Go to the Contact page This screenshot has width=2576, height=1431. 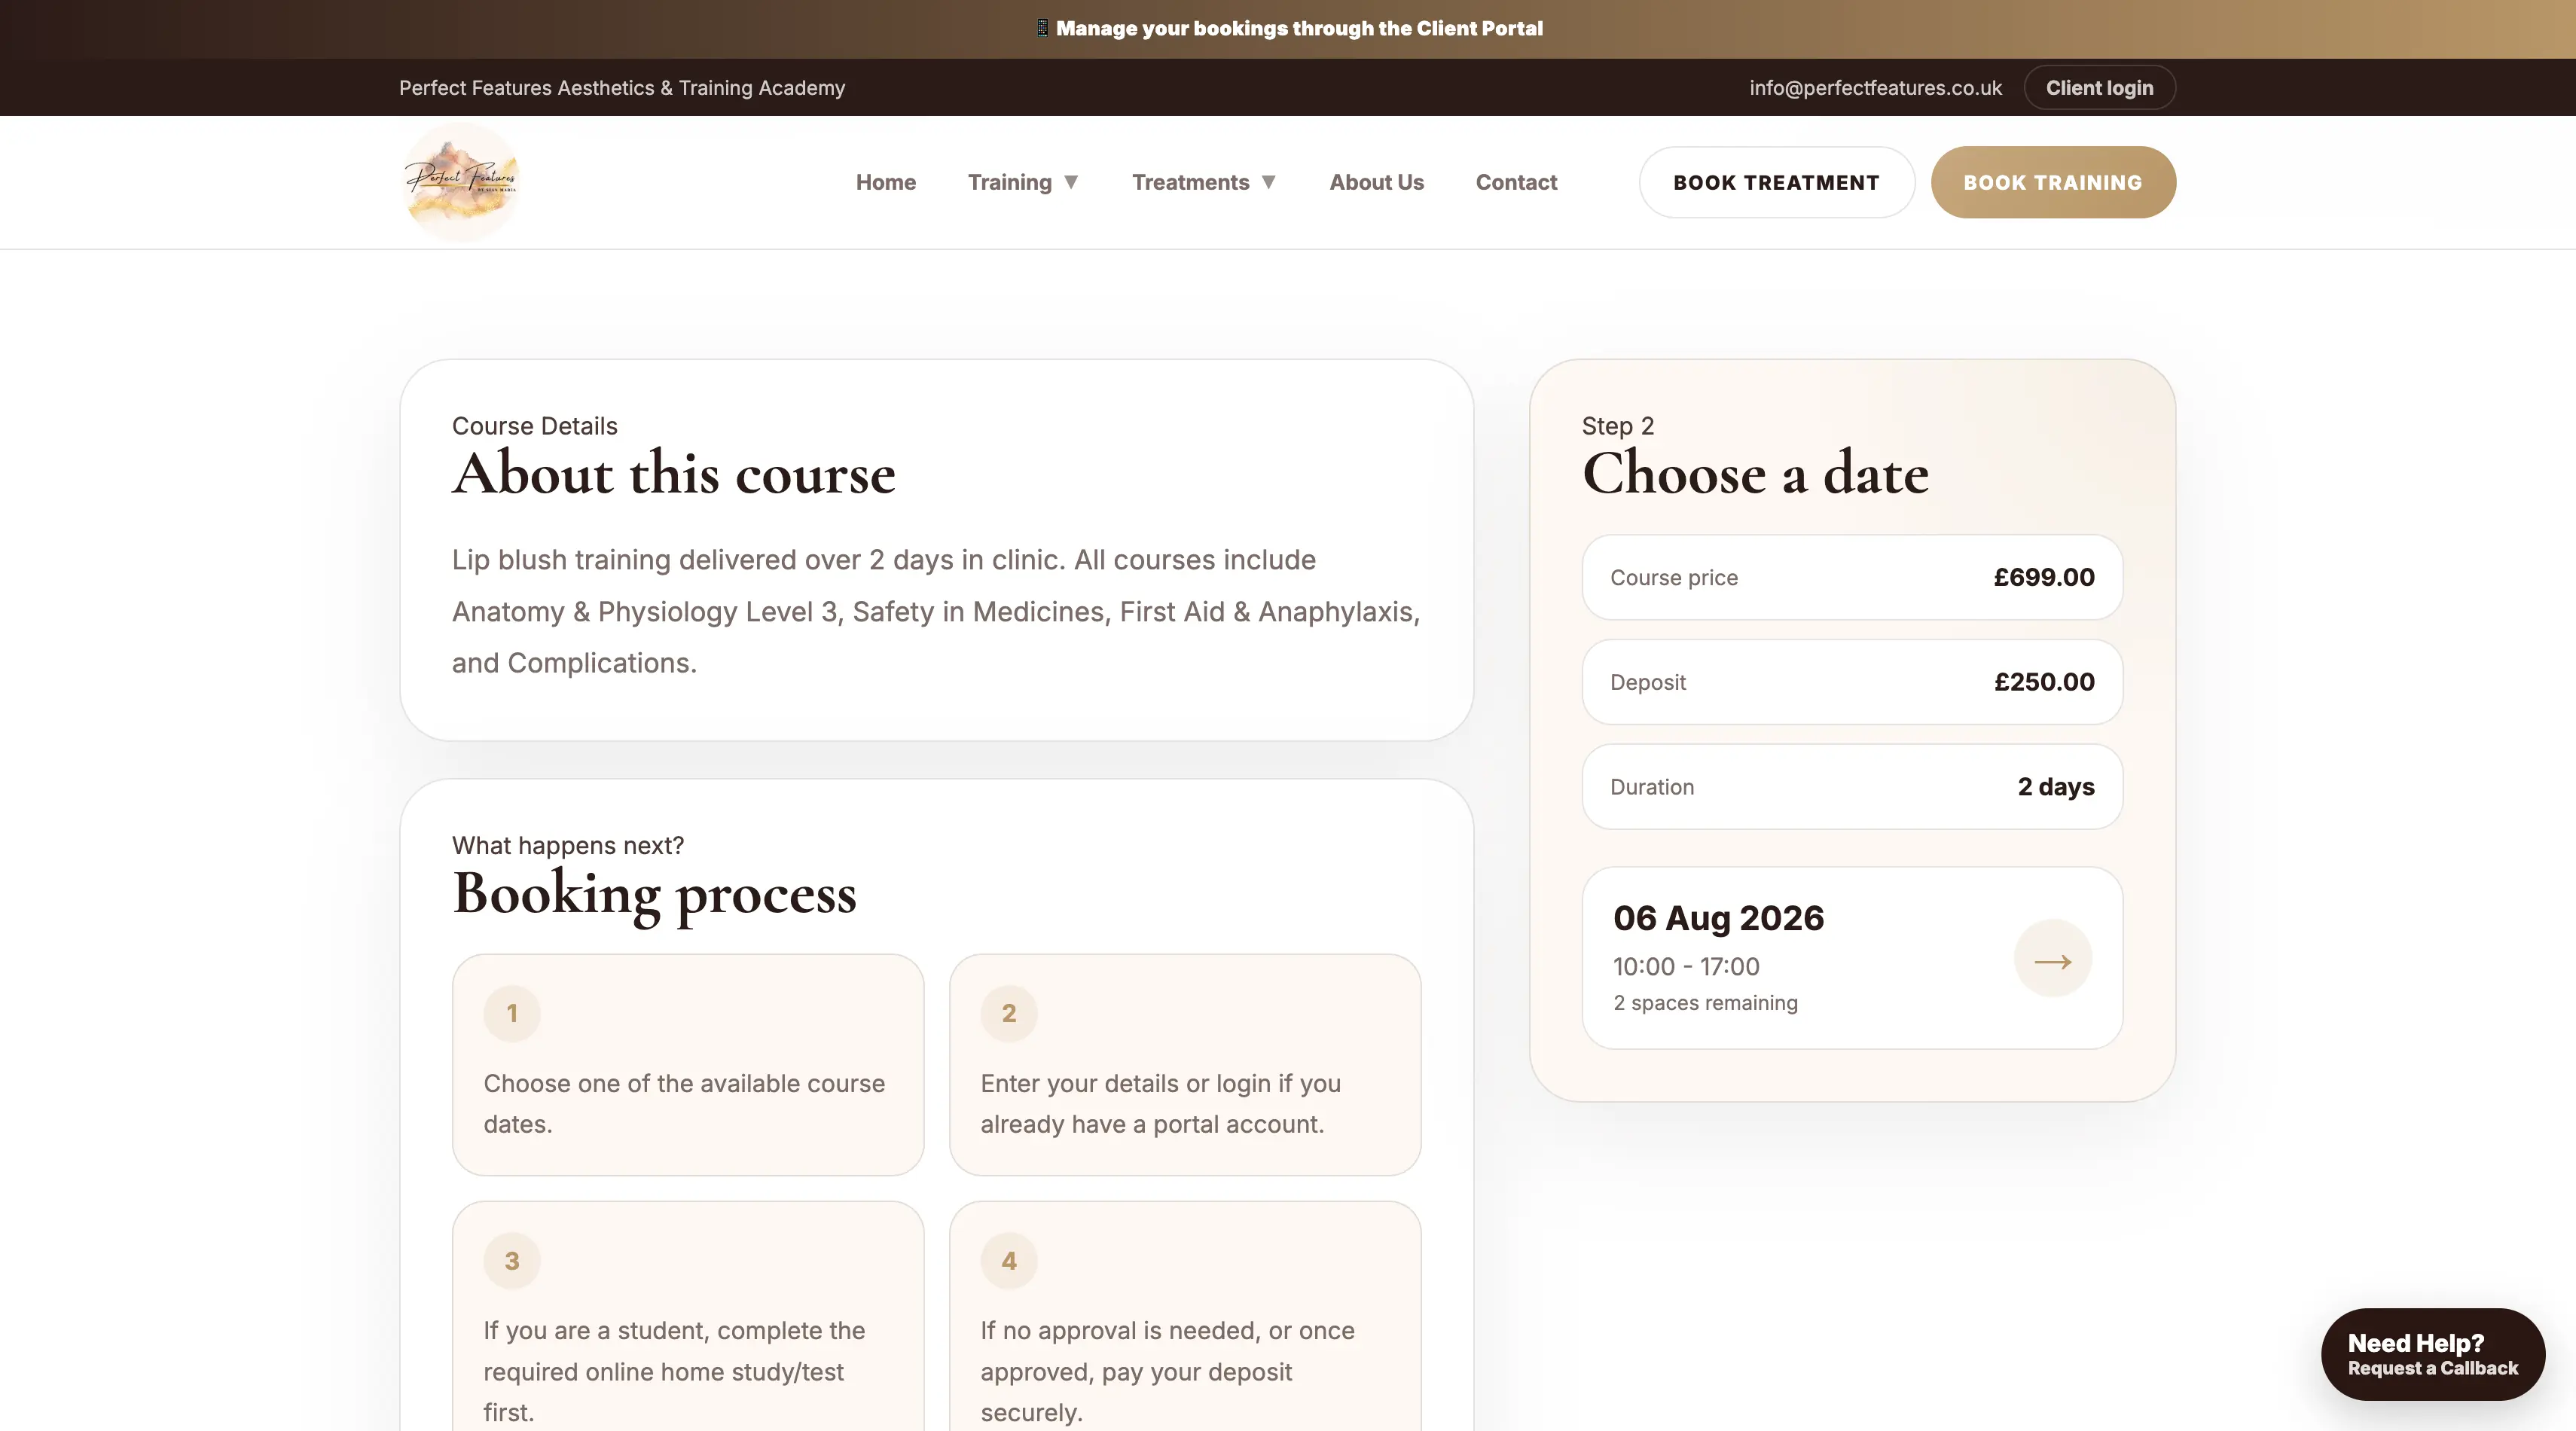click(1516, 182)
